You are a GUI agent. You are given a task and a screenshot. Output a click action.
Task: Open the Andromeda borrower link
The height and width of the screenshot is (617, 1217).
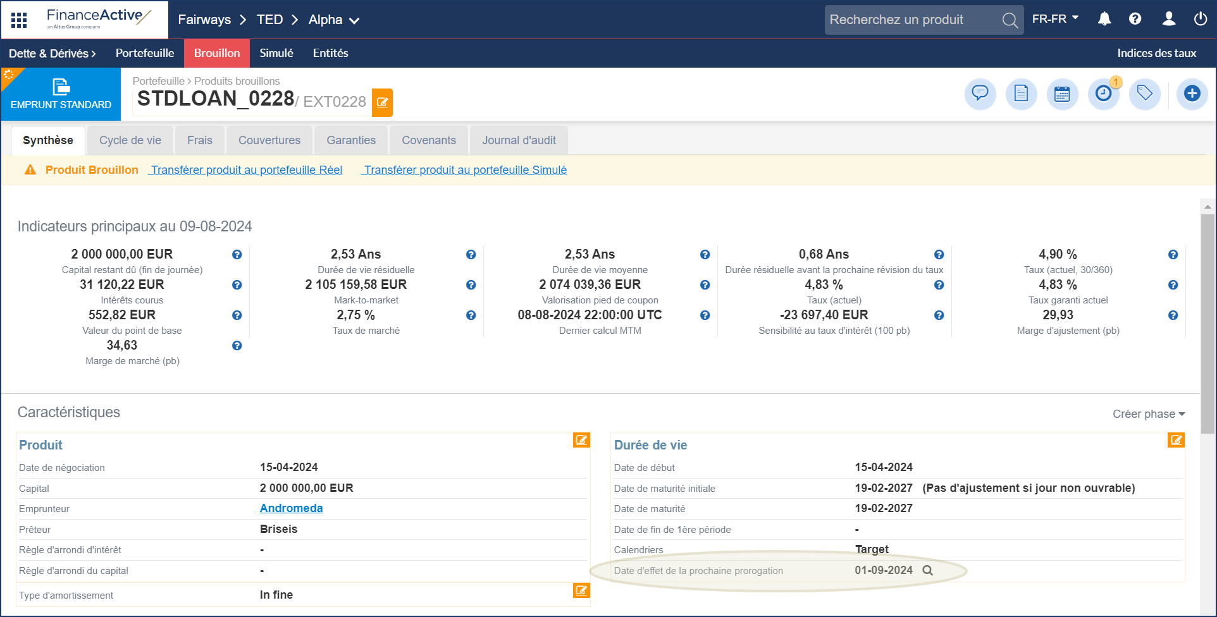click(x=291, y=508)
